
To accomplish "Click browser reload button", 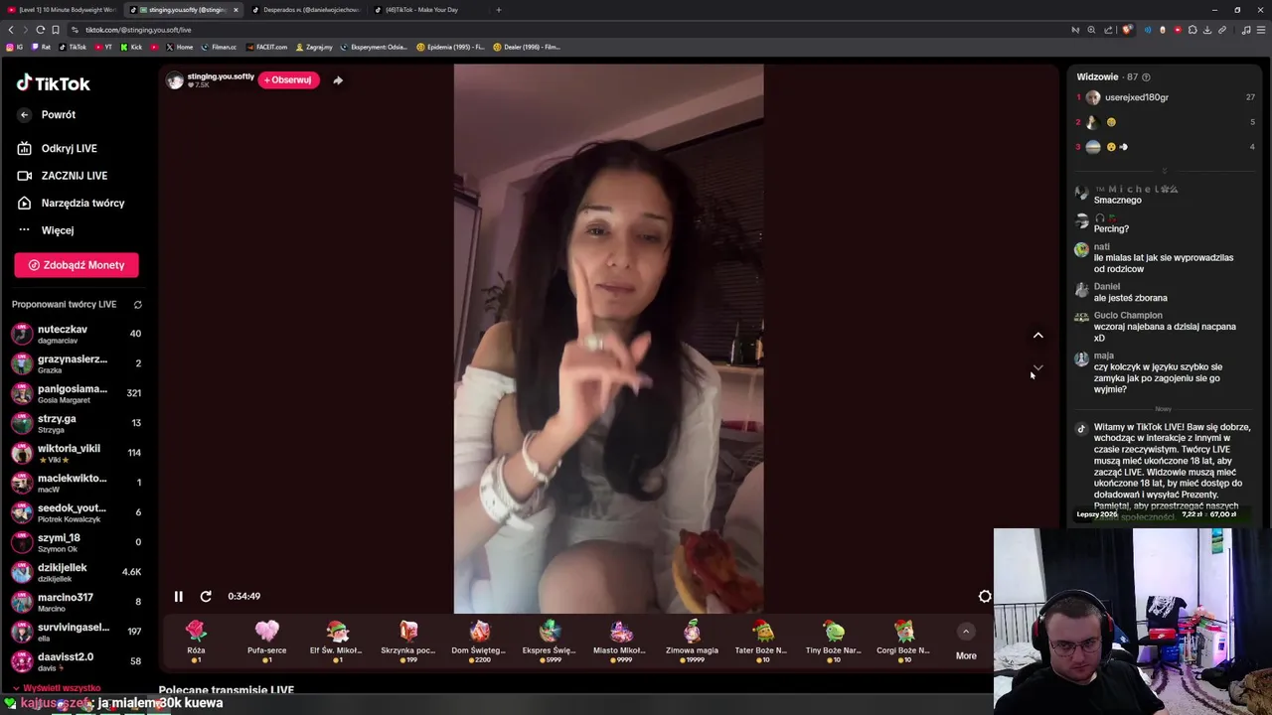I will (x=41, y=30).
